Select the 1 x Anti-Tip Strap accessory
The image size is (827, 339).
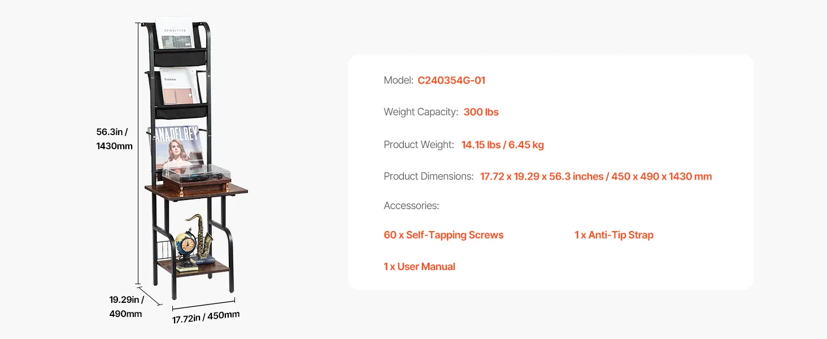coord(613,235)
